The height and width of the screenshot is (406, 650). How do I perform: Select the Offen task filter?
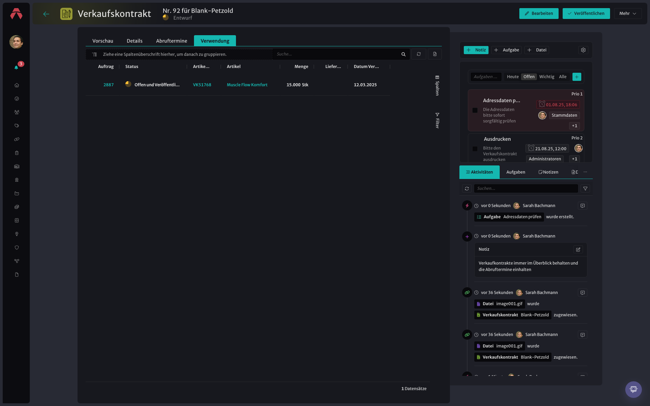[529, 77]
